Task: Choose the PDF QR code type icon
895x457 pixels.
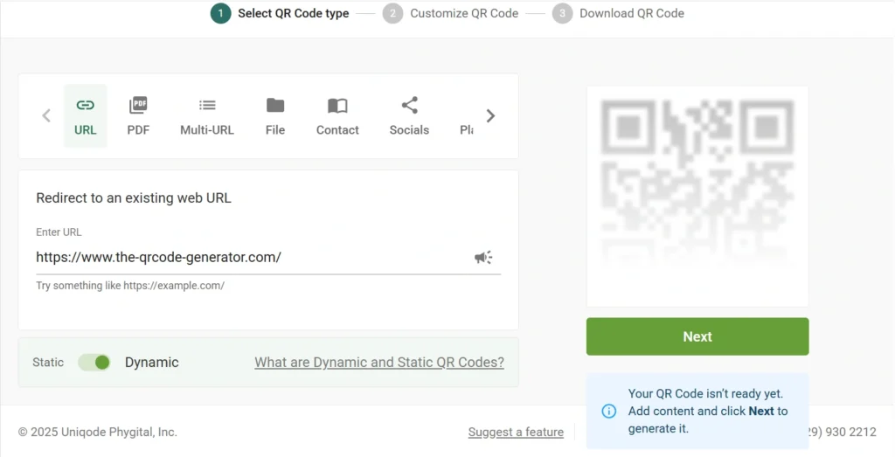Action: coord(138,106)
